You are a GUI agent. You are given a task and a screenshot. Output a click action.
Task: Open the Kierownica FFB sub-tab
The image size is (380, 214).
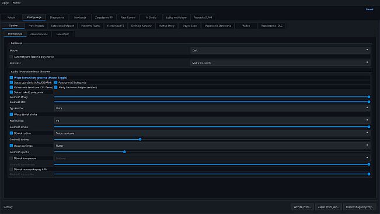point(116,26)
